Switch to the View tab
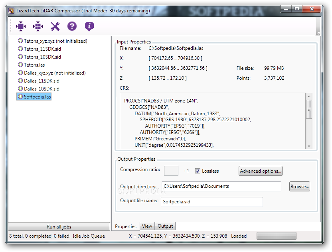Screen dimensions: 332x252 tap(147, 226)
